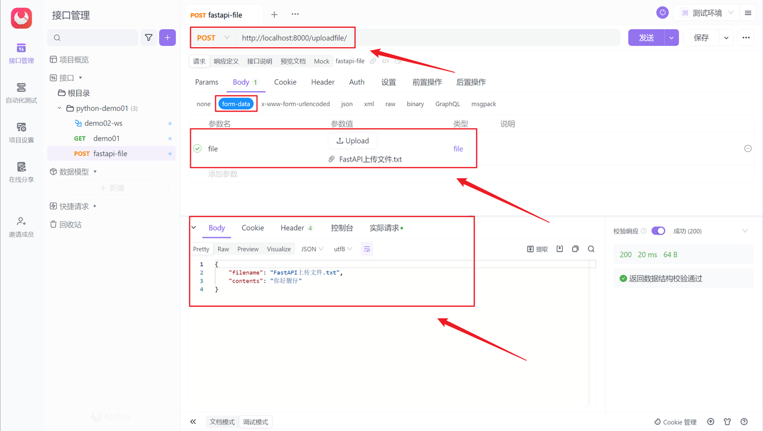This screenshot has height=431, width=763.
Task: Open the response 控制台 tab
Action: (x=342, y=228)
